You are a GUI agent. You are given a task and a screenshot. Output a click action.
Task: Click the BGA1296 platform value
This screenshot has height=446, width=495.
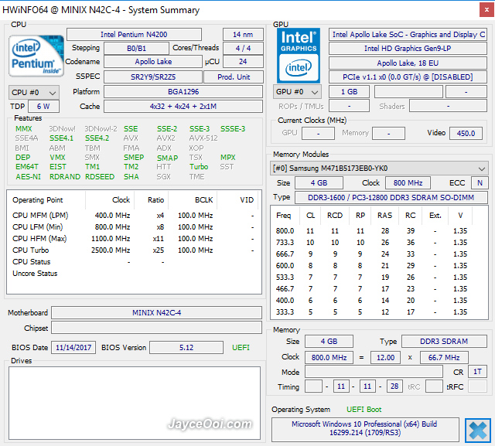click(183, 92)
